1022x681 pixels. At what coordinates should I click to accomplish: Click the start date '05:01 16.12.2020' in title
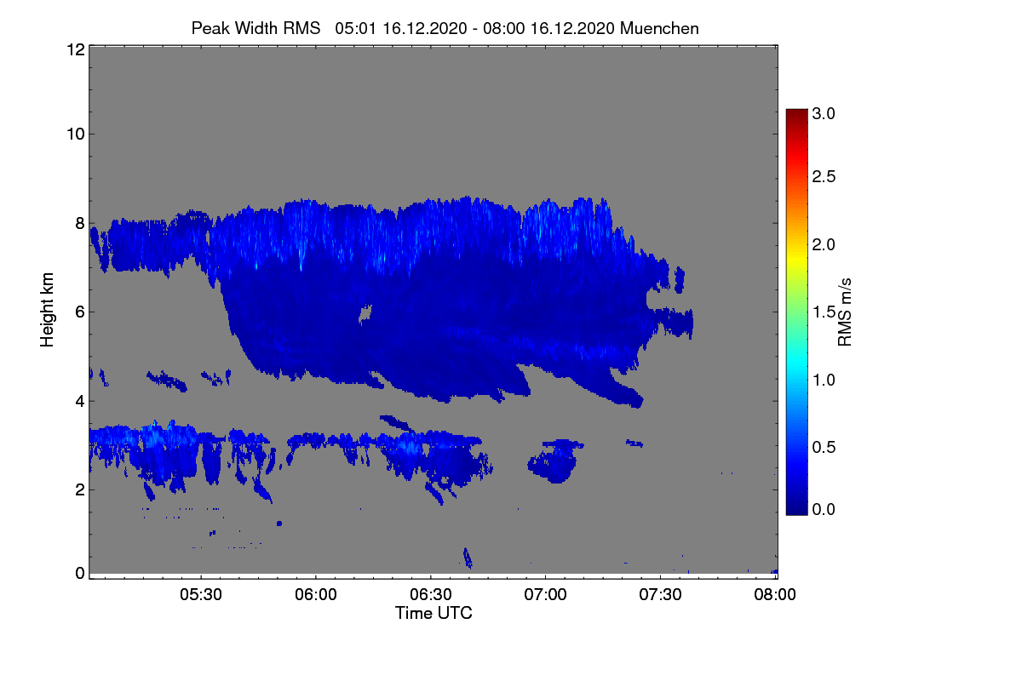401,28
